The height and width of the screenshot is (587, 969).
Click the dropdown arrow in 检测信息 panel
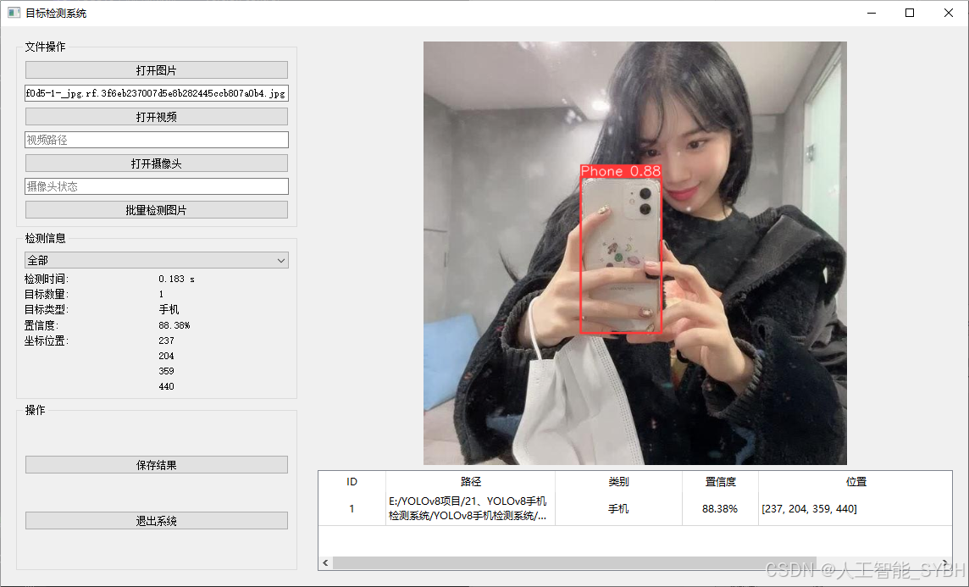point(280,260)
